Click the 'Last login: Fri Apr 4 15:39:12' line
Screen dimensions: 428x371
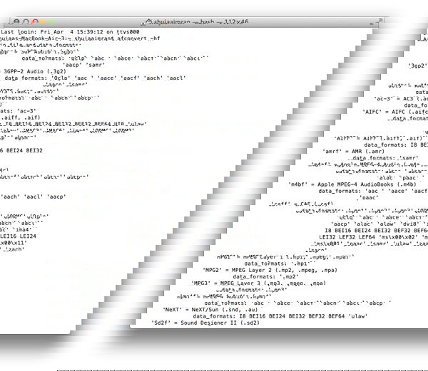[70, 32]
